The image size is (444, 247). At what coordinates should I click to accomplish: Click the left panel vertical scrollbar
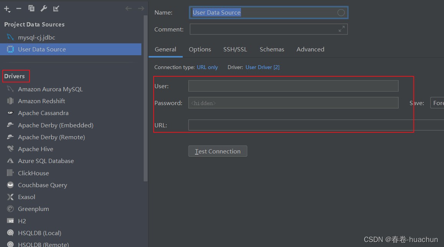(146, 96)
